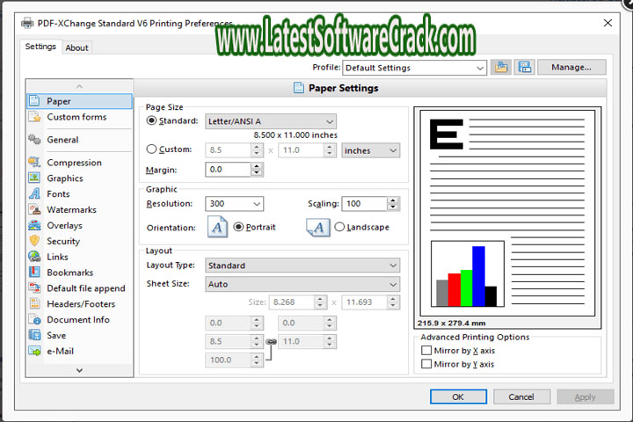The height and width of the screenshot is (422, 633).
Task: Select Landscape orientation radio button
Action: (x=339, y=227)
